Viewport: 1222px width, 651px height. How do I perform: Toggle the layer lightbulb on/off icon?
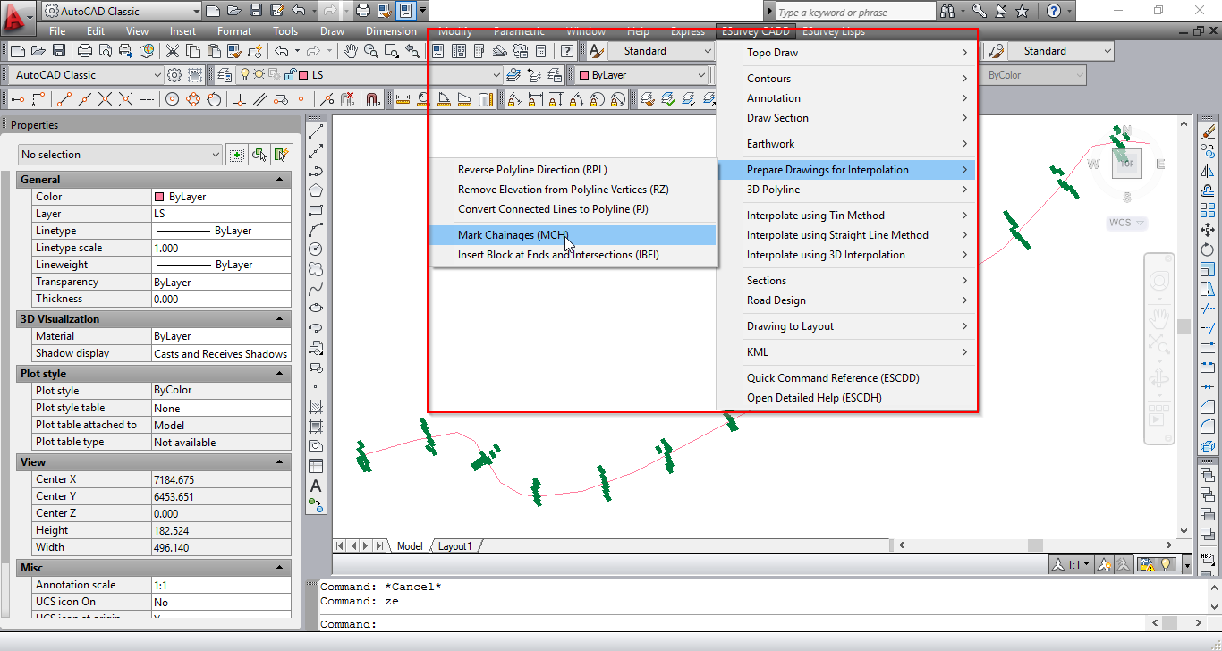tap(245, 75)
